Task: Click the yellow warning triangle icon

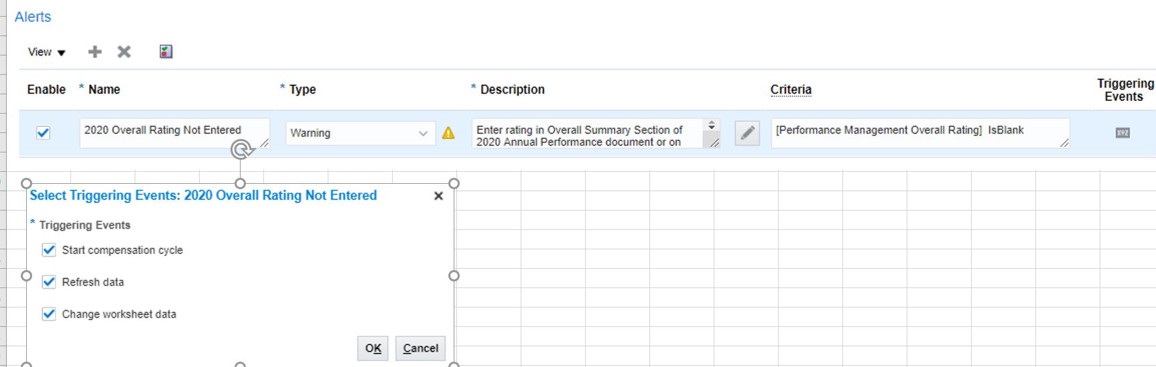Action: pos(448,133)
